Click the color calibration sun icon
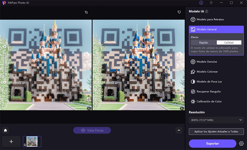Viewport: 247px width, 150px height. coord(193,101)
